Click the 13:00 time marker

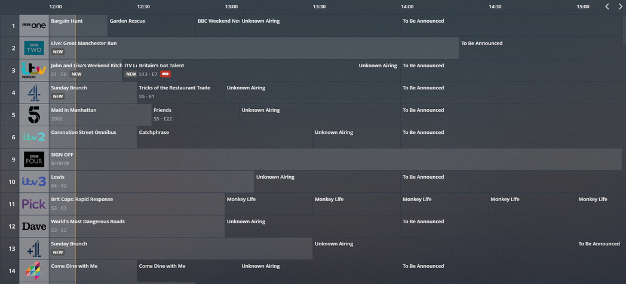(231, 7)
